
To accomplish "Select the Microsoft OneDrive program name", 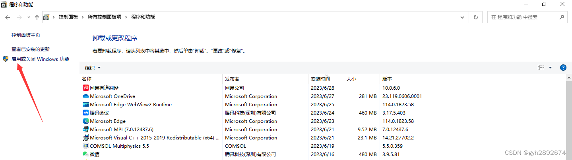I will coord(112,96).
